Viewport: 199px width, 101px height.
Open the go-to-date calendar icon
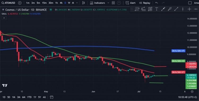pos(51,97)
